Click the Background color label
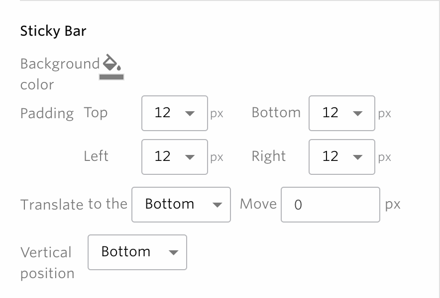 [x=60, y=74]
